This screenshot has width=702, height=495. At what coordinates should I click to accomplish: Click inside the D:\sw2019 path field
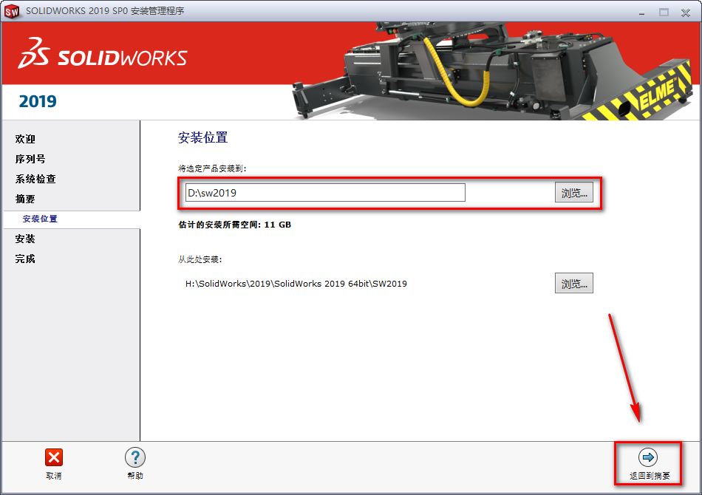point(325,192)
